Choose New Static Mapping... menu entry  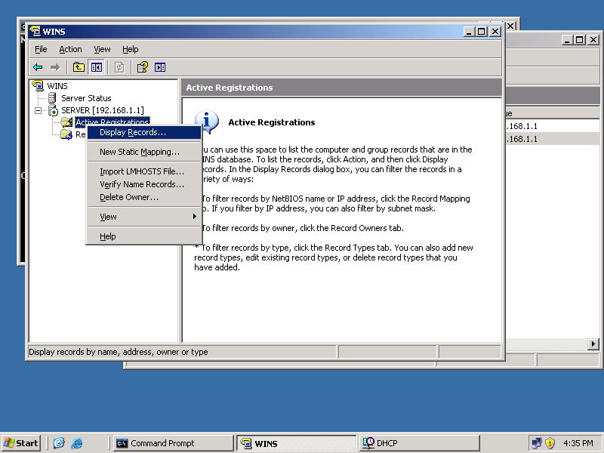[x=144, y=152]
